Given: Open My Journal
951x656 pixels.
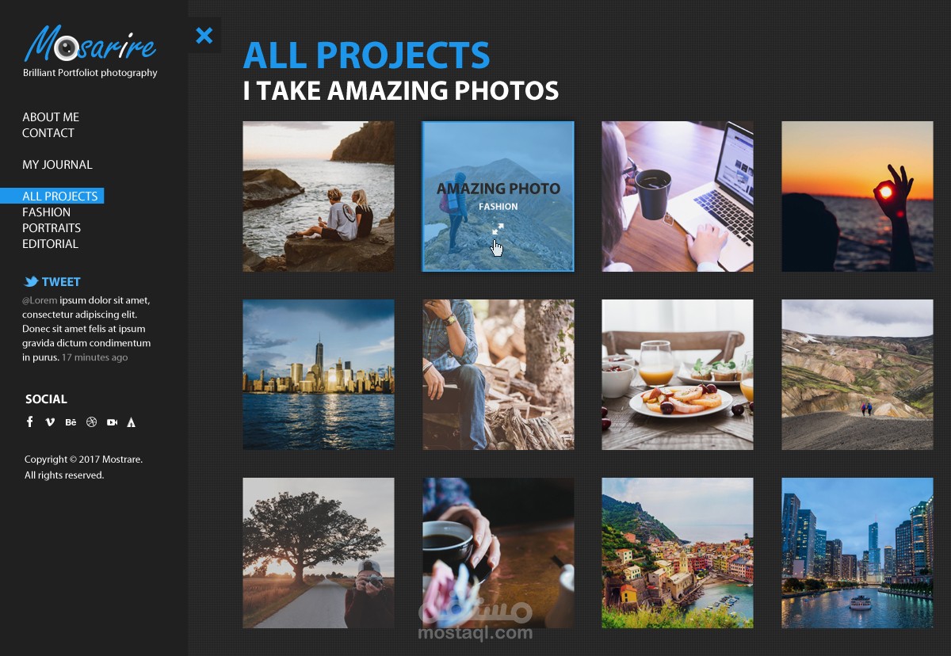Looking at the screenshot, I should pyautogui.click(x=57, y=165).
